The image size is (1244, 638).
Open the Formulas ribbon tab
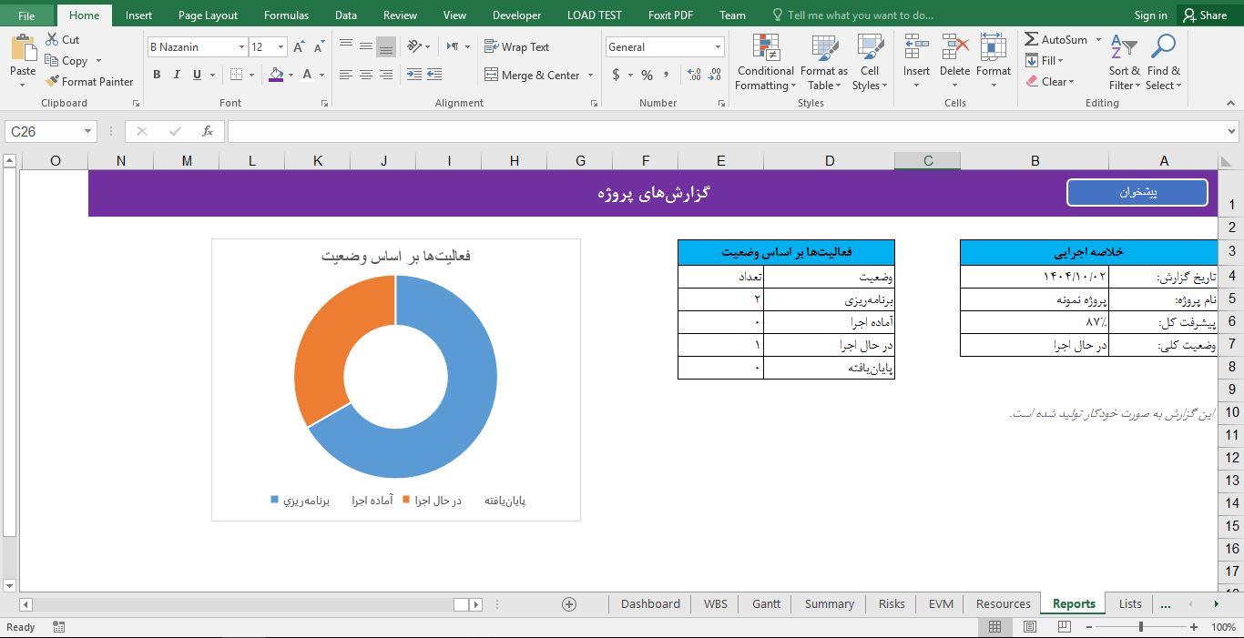coord(286,15)
